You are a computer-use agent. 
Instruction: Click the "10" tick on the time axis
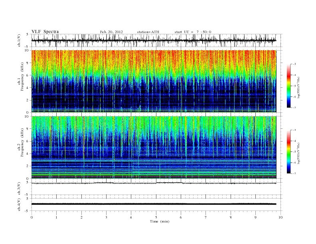pos(280,217)
